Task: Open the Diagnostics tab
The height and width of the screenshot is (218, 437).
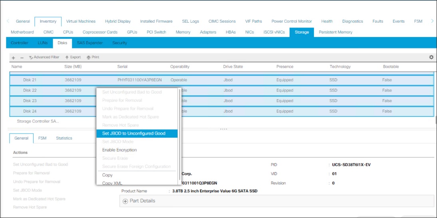Action: pos(353,21)
